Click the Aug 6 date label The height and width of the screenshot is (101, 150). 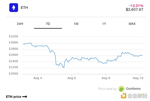pos(72,78)
